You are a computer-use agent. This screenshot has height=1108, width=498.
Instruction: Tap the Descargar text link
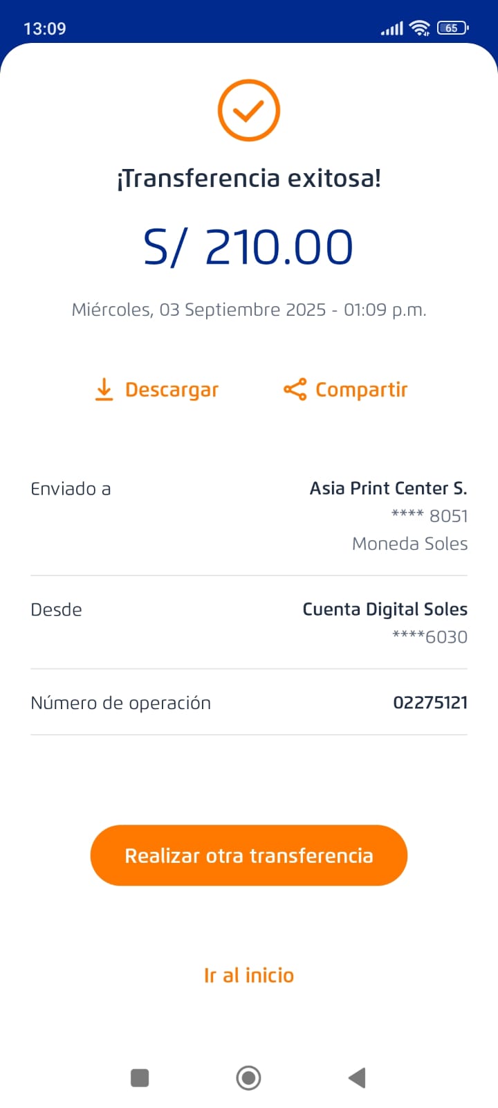pos(172,390)
